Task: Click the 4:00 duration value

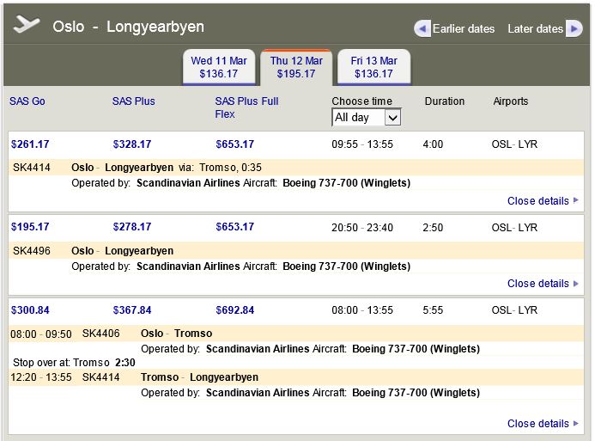Action: 433,144
